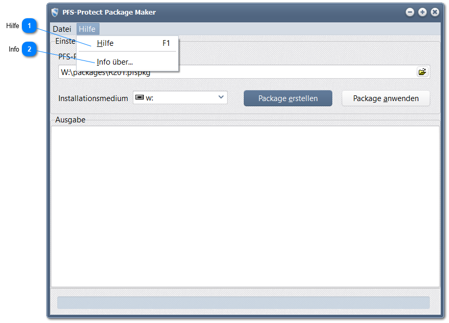
Task: Click the blue annotation bubble numbered 1
Action: (30, 26)
